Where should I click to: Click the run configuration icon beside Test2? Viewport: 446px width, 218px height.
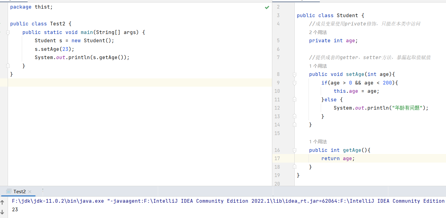click(9, 191)
